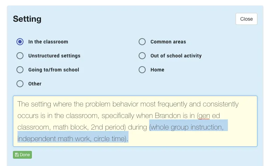Screen dimensions: 271x166
Task: Select the Common areas radio button
Action: point(142,42)
